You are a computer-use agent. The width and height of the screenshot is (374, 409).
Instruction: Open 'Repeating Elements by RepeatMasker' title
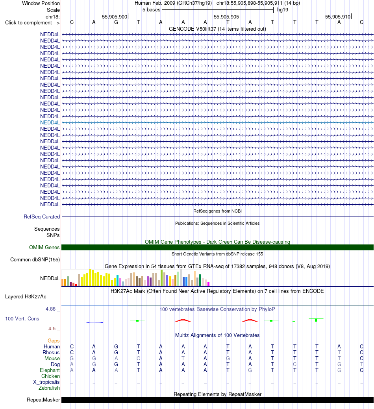click(217, 394)
